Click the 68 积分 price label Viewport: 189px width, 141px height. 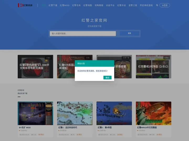[x=159, y=134]
